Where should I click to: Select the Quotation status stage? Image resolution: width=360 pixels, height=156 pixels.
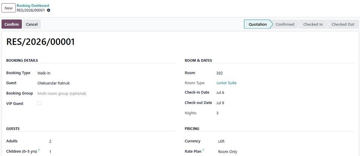(x=258, y=24)
